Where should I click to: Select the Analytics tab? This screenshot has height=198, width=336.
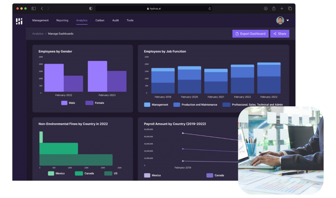pos(82,20)
